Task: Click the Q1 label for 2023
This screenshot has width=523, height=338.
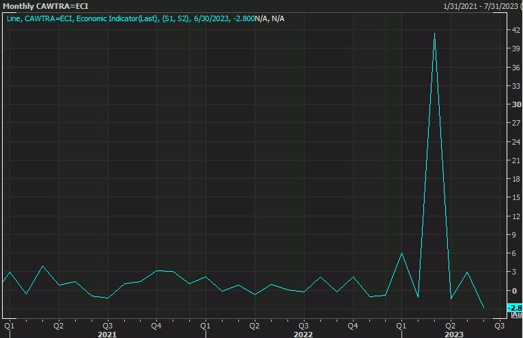Action: [401, 326]
